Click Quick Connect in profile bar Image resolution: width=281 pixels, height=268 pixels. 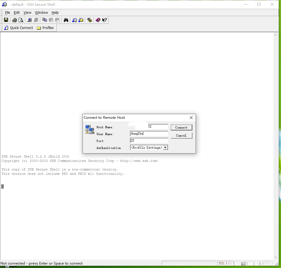pos(19,28)
